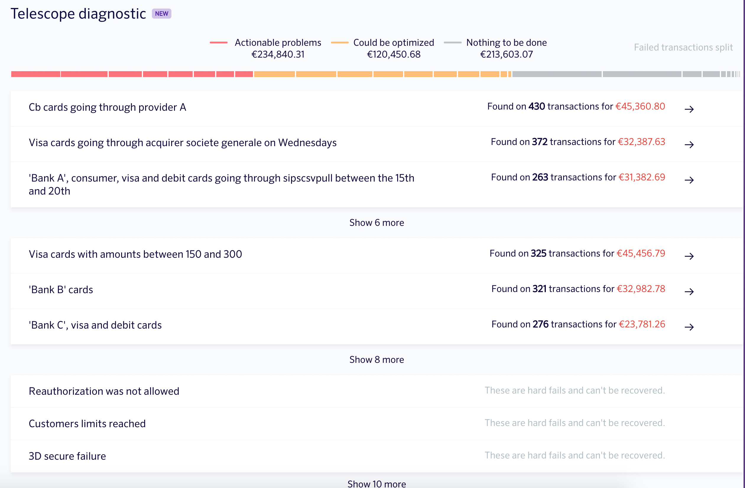The image size is (745, 488).
Task: Click arrow next to 'Bank B' cards
Action: 689,291
